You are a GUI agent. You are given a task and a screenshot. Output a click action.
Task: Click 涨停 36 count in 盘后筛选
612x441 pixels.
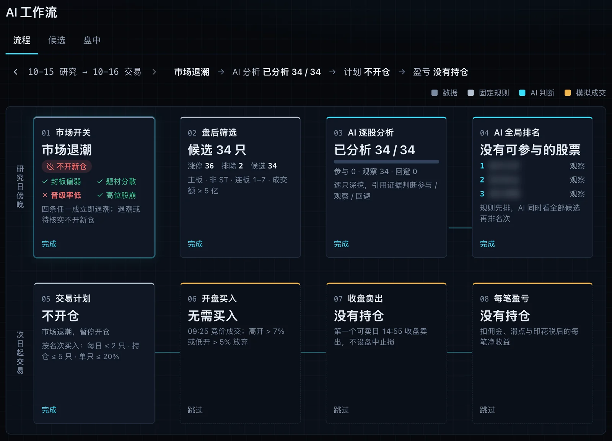click(x=201, y=166)
